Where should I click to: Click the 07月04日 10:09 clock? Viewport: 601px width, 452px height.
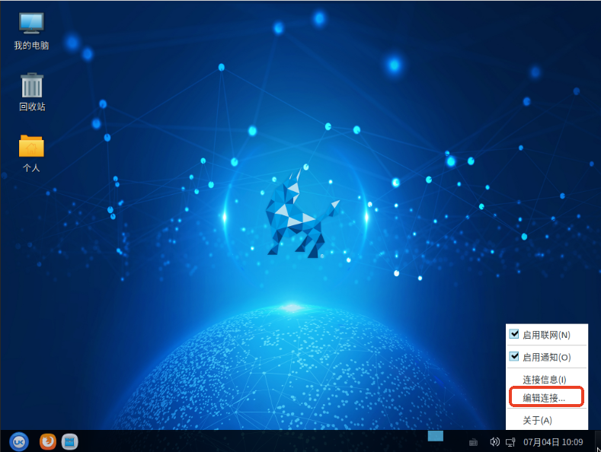pos(553,442)
